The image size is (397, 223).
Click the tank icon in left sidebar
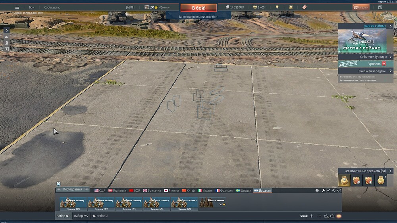[7, 37]
